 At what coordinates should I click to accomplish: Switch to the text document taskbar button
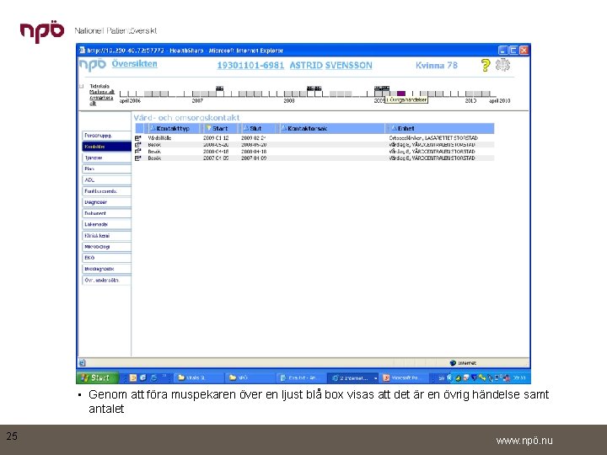click(301, 378)
